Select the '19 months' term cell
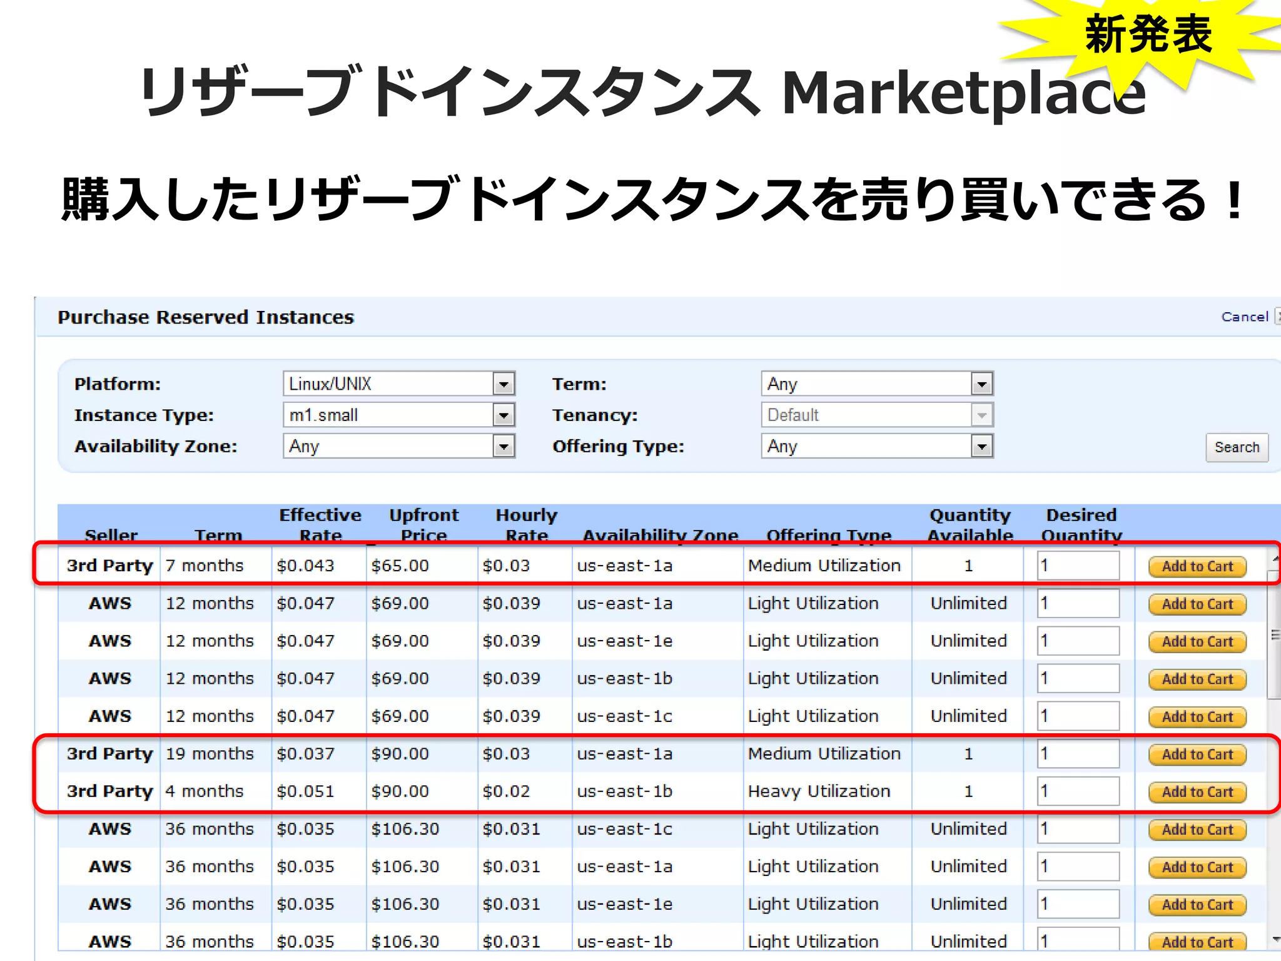The image size is (1281, 961). point(216,753)
